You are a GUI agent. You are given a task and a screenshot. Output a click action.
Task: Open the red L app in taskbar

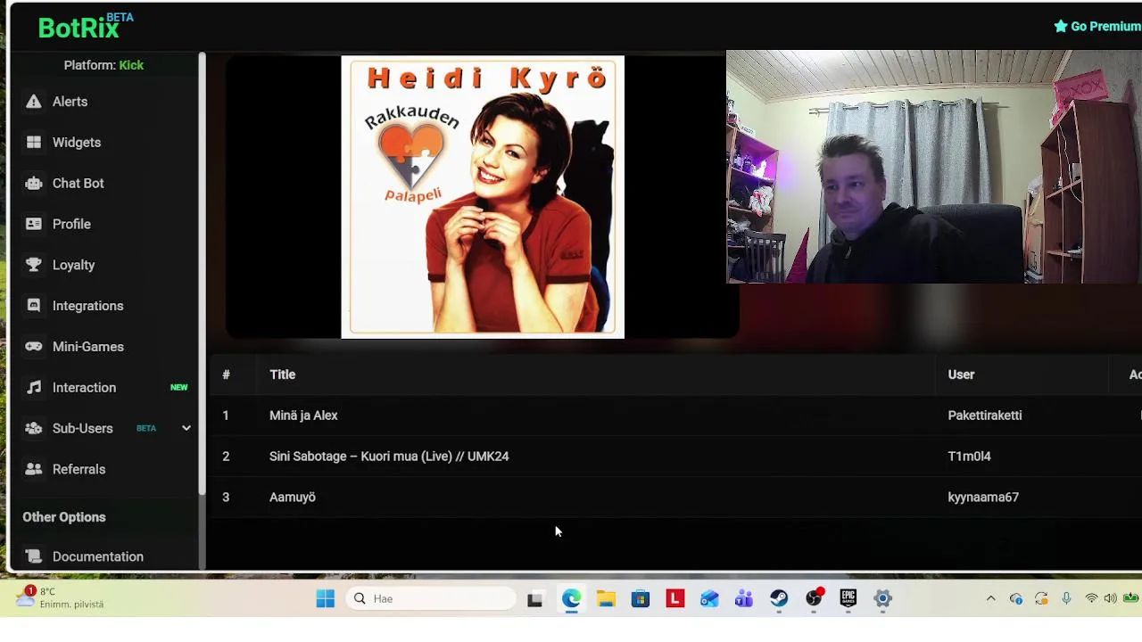point(674,599)
